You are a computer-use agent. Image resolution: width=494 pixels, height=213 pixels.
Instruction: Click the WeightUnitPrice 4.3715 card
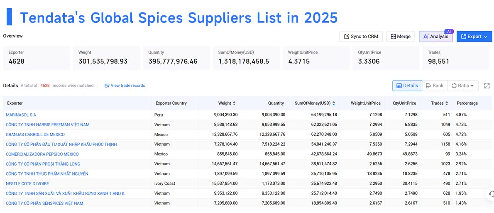pyautogui.click(x=316, y=58)
